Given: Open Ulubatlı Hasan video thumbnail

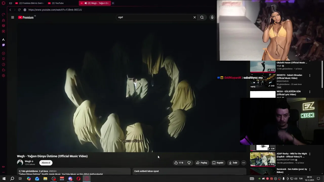Looking at the screenshot, I should pos(263,66).
